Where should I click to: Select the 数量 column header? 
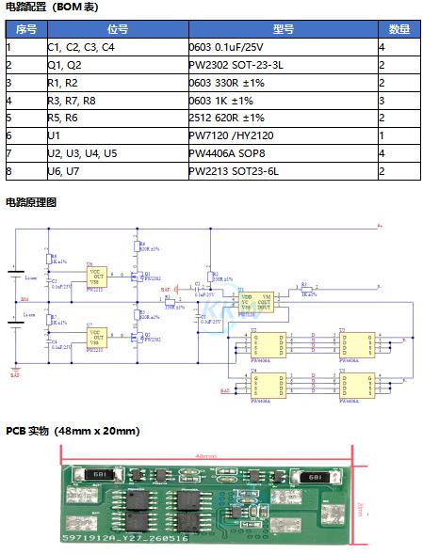click(x=399, y=29)
